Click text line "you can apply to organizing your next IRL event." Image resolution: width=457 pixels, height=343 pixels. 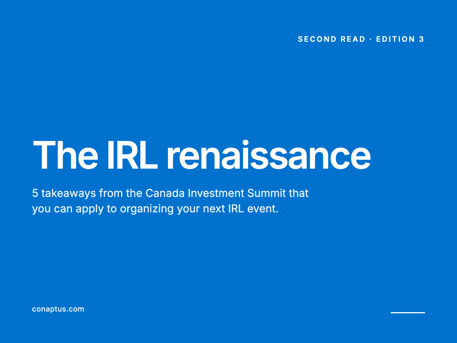[155, 209]
